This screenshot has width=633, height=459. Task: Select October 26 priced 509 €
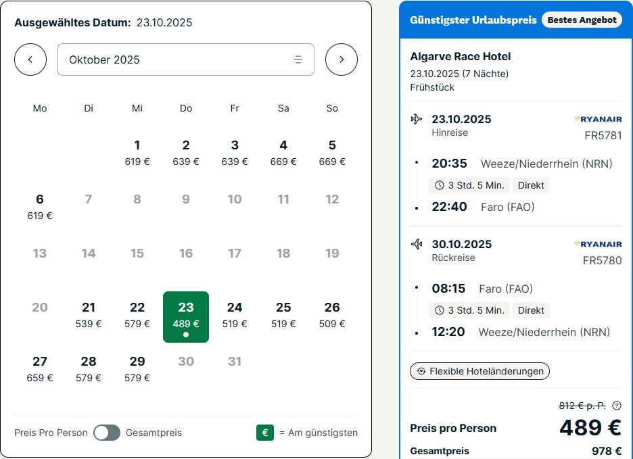point(332,315)
